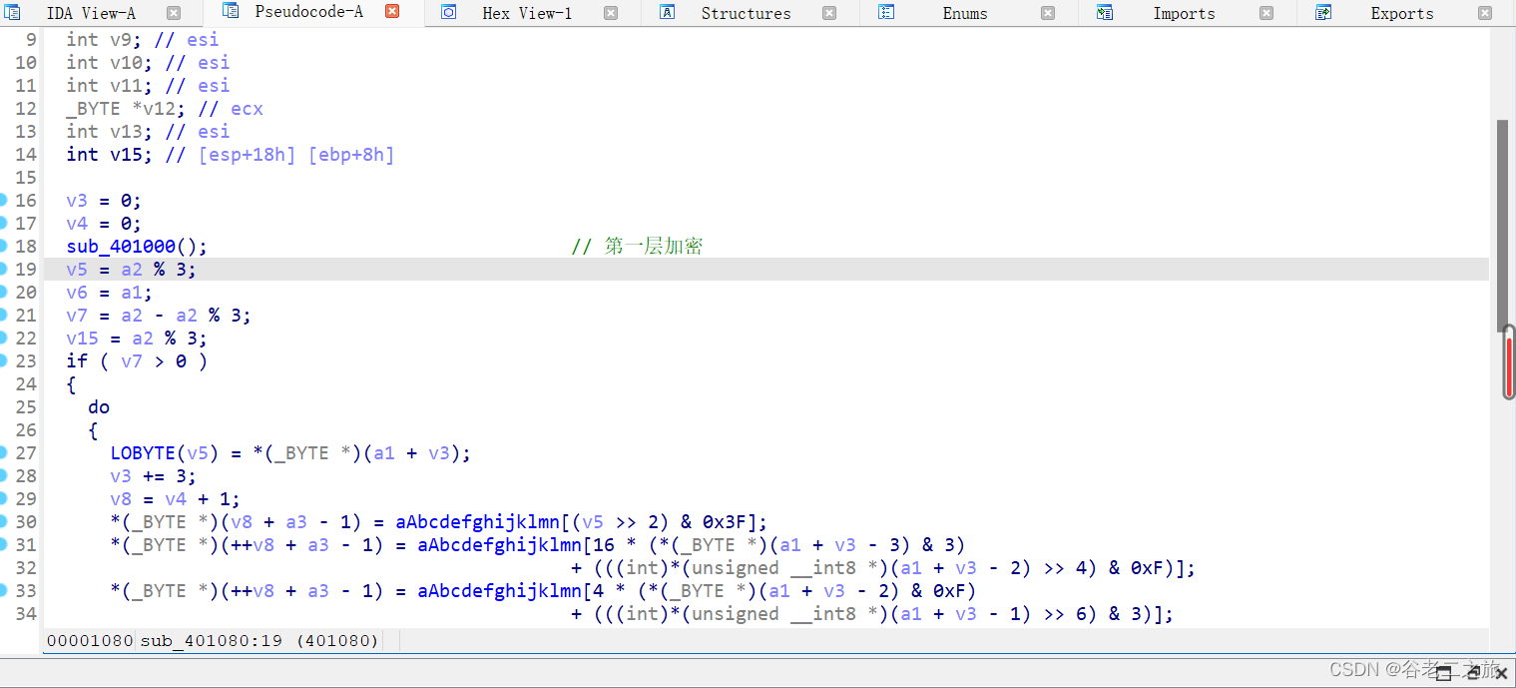The image size is (1516, 688).
Task: Click the Enums tab icon
Action: [x=884, y=13]
